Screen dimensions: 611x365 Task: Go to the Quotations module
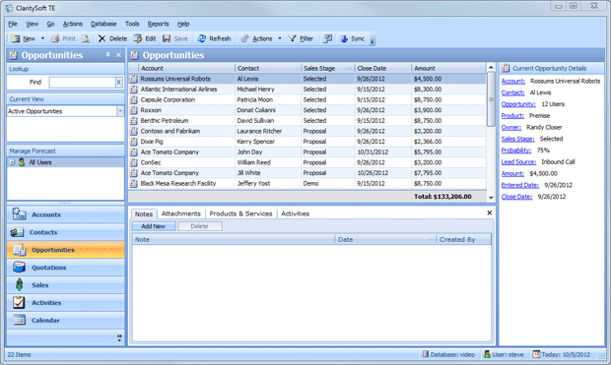point(65,268)
